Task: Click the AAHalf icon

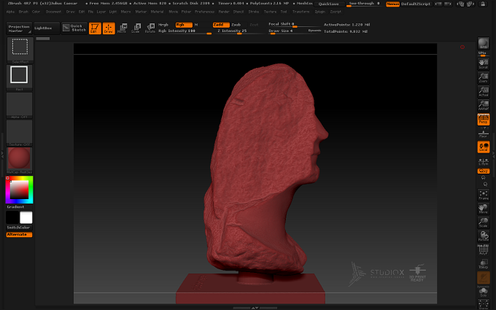Action: (x=484, y=105)
